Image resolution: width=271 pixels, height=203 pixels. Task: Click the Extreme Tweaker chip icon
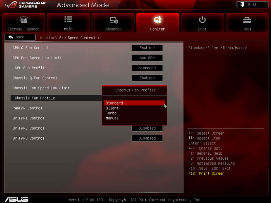pyautogui.click(x=23, y=20)
